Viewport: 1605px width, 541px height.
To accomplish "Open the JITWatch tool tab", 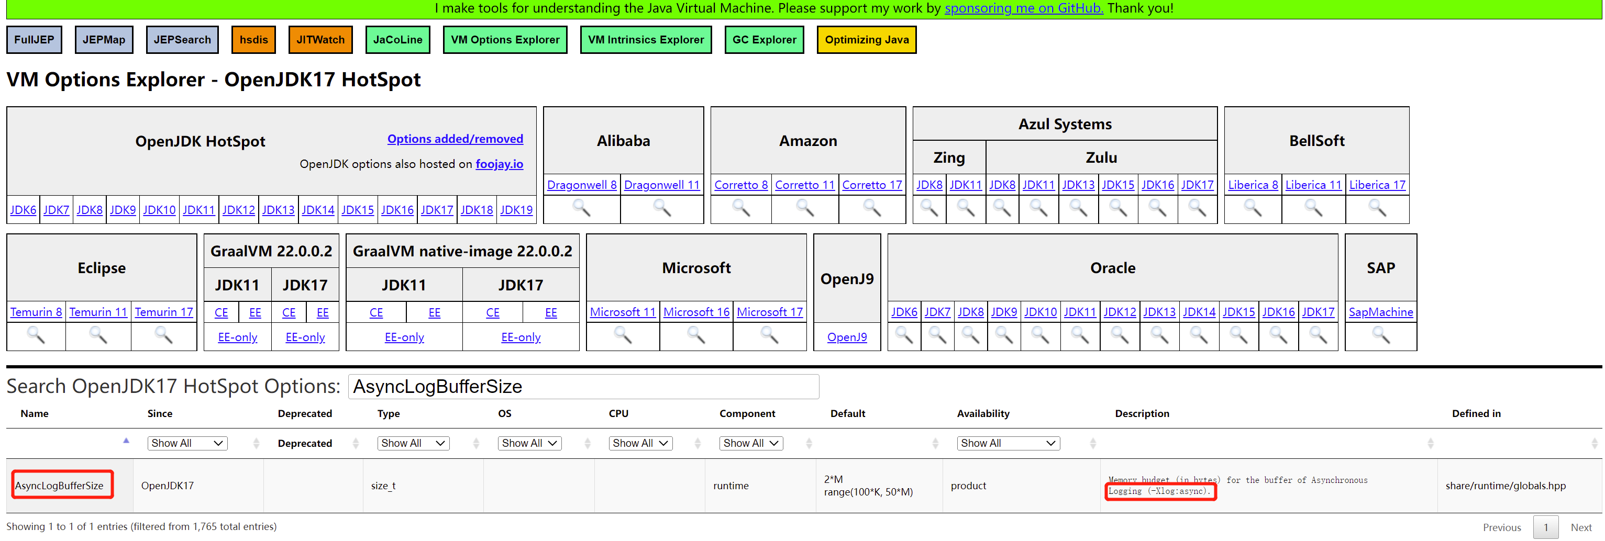I will coord(320,40).
